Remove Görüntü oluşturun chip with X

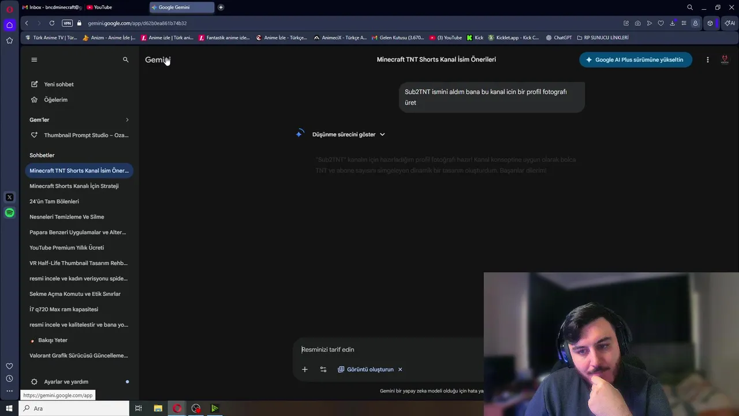coord(400,369)
